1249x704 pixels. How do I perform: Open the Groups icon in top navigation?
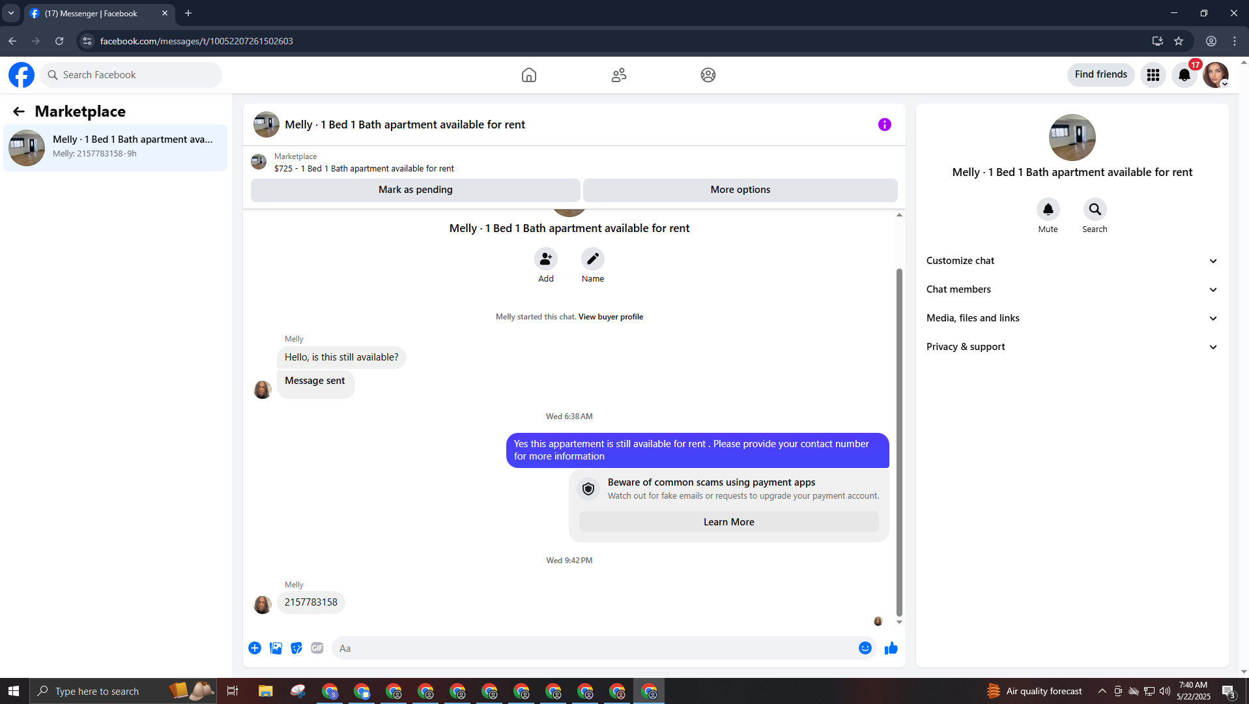click(x=708, y=75)
